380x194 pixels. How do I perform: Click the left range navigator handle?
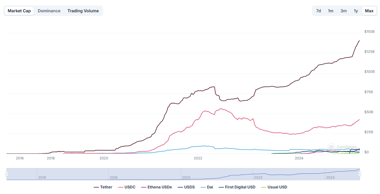click(x=7, y=174)
